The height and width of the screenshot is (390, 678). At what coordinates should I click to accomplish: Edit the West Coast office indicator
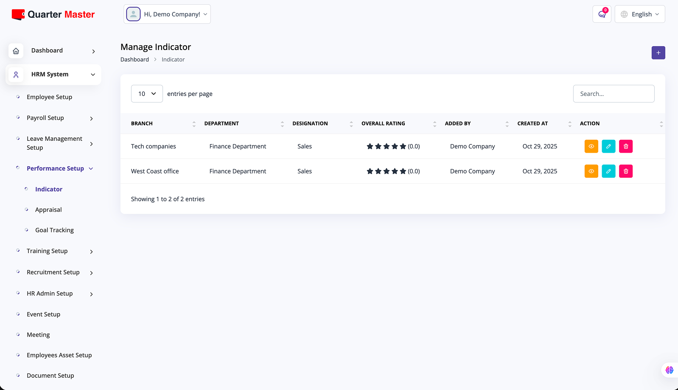point(608,171)
